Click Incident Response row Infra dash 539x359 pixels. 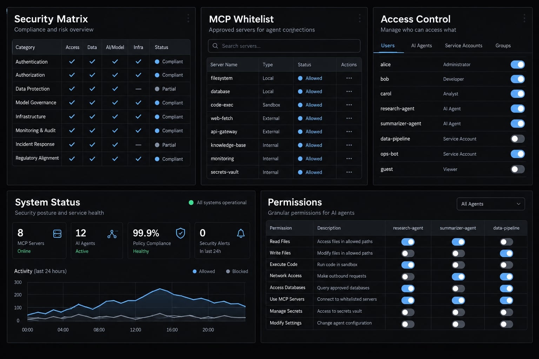[138, 145]
